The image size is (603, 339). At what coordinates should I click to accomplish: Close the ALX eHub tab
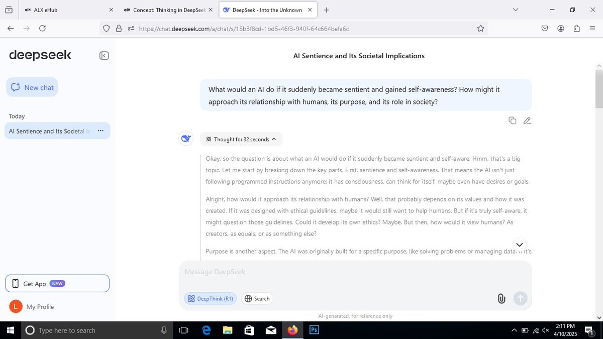pyautogui.click(x=111, y=10)
